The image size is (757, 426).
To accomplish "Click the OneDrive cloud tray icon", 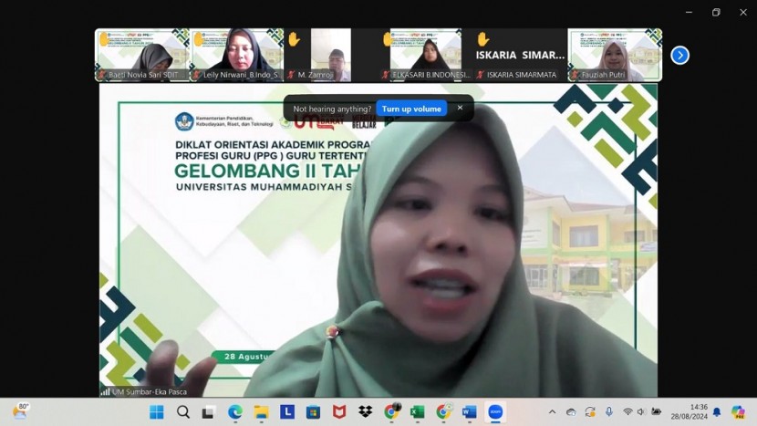I will click(571, 412).
